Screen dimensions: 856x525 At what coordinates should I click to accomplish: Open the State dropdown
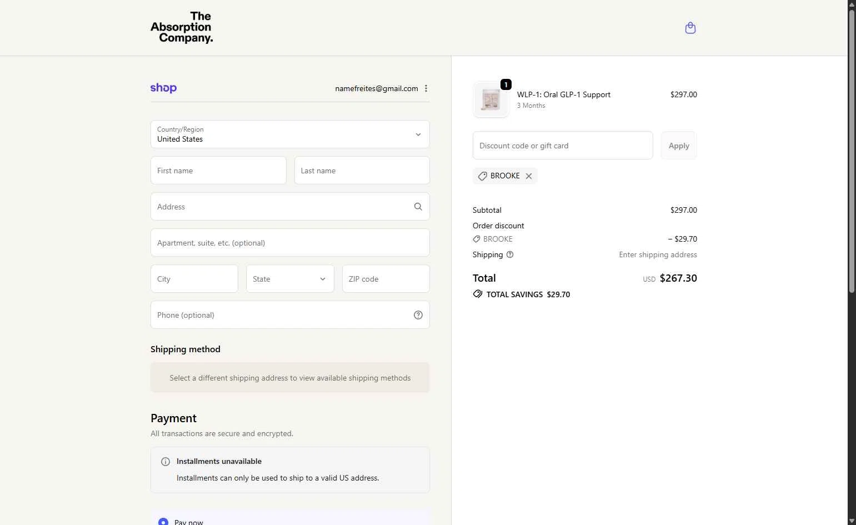pyautogui.click(x=290, y=279)
